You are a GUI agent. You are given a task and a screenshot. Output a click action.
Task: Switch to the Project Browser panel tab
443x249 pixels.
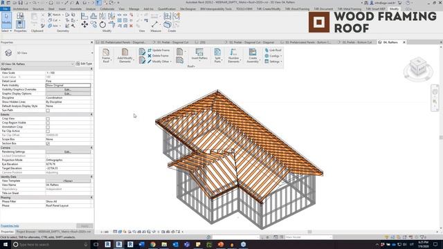54,232
